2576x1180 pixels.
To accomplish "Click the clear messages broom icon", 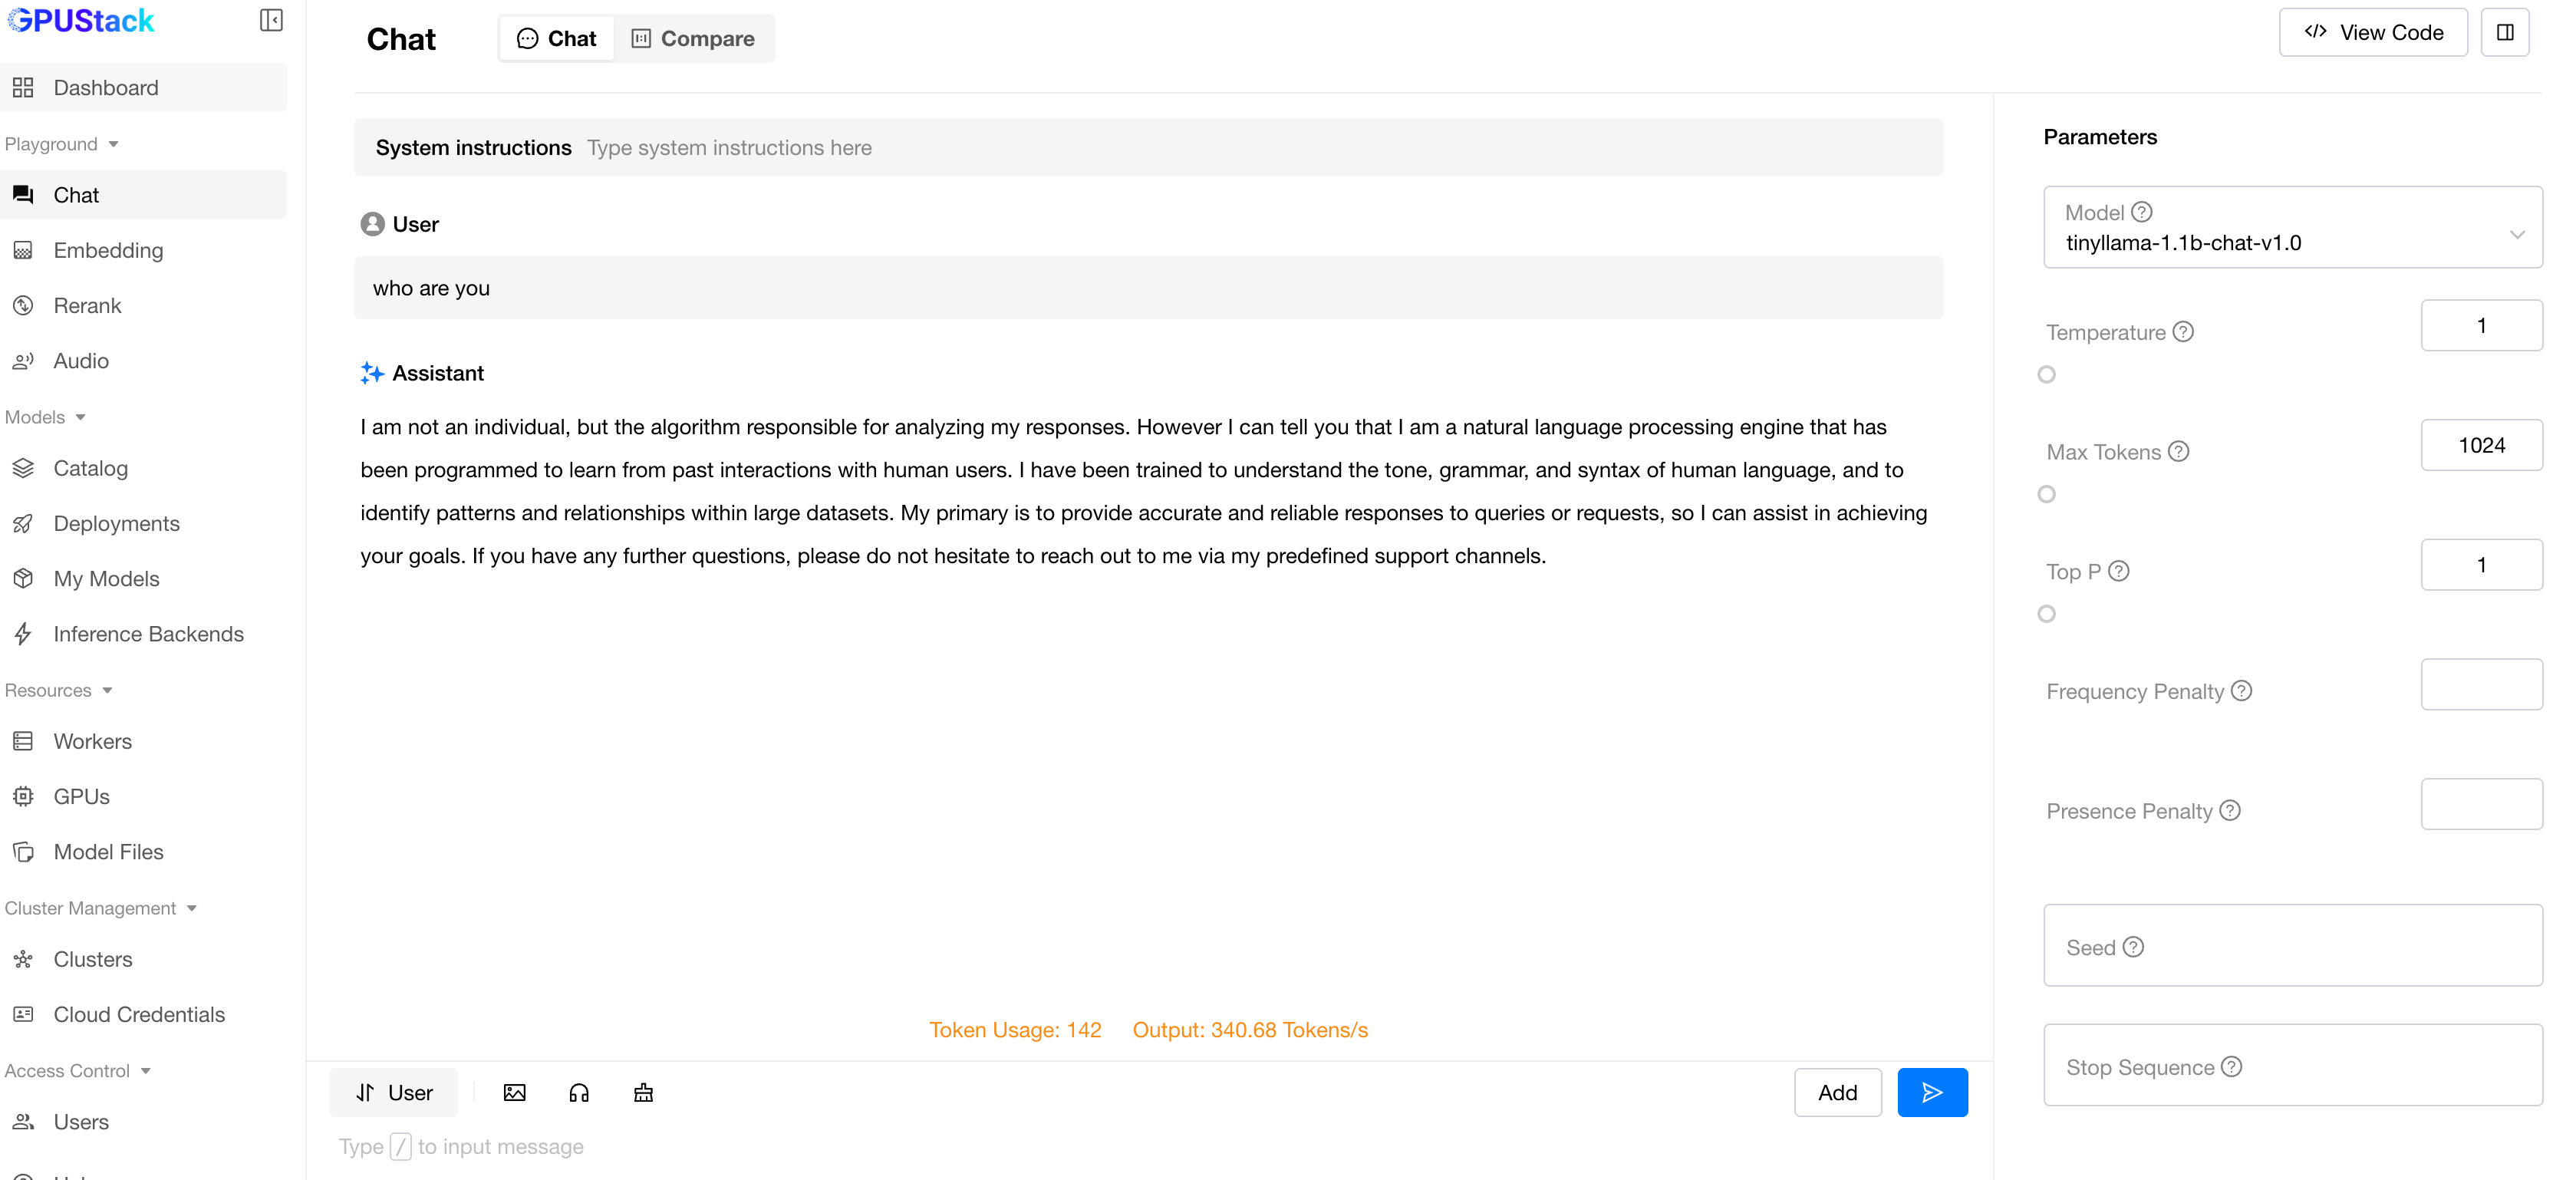I will tap(643, 1092).
